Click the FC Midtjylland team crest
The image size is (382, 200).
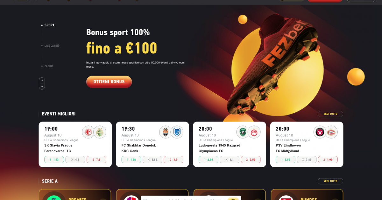(320, 132)
